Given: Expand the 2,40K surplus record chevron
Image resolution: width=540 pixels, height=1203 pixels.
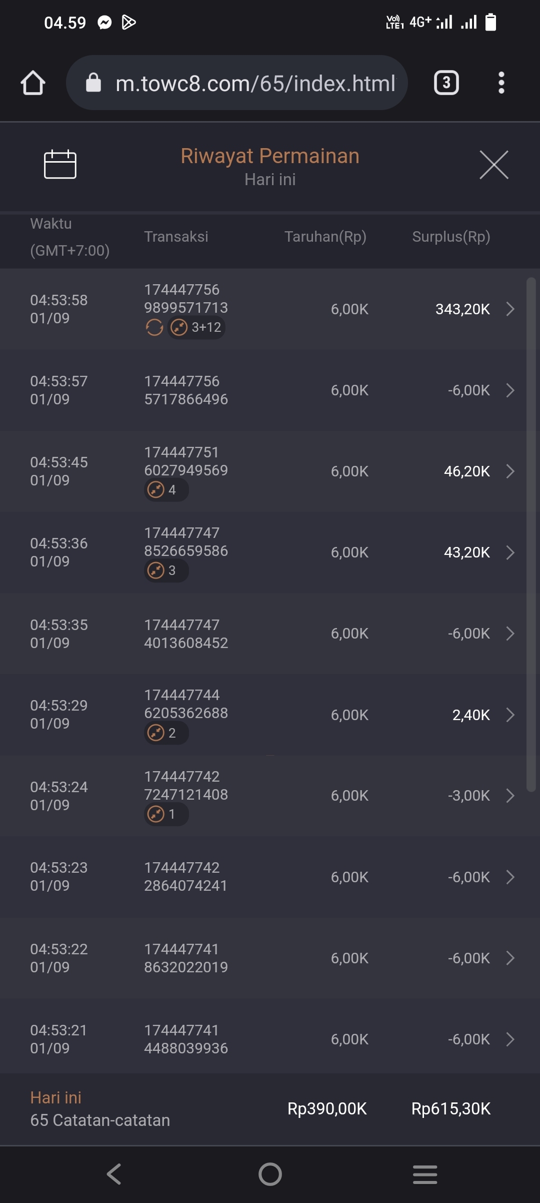Looking at the screenshot, I should coord(510,715).
